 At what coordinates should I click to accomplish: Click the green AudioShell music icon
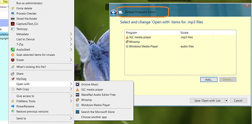tap(12, 49)
